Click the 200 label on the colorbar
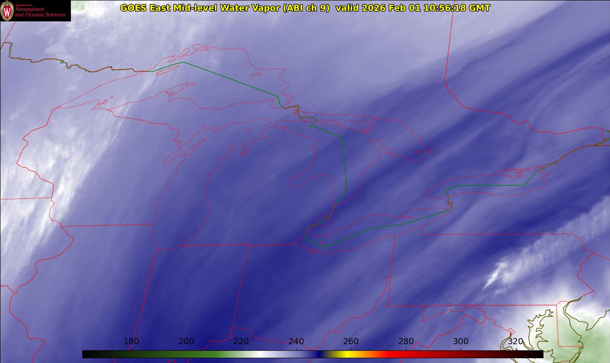610x363 pixels. (186, 342)
